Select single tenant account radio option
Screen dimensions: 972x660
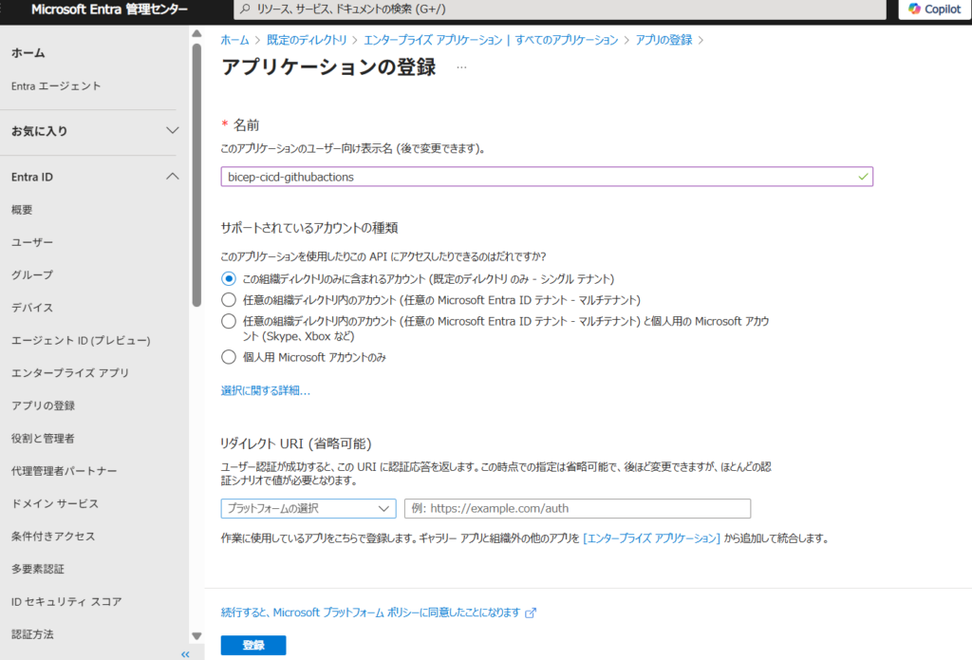click(228, 278)
